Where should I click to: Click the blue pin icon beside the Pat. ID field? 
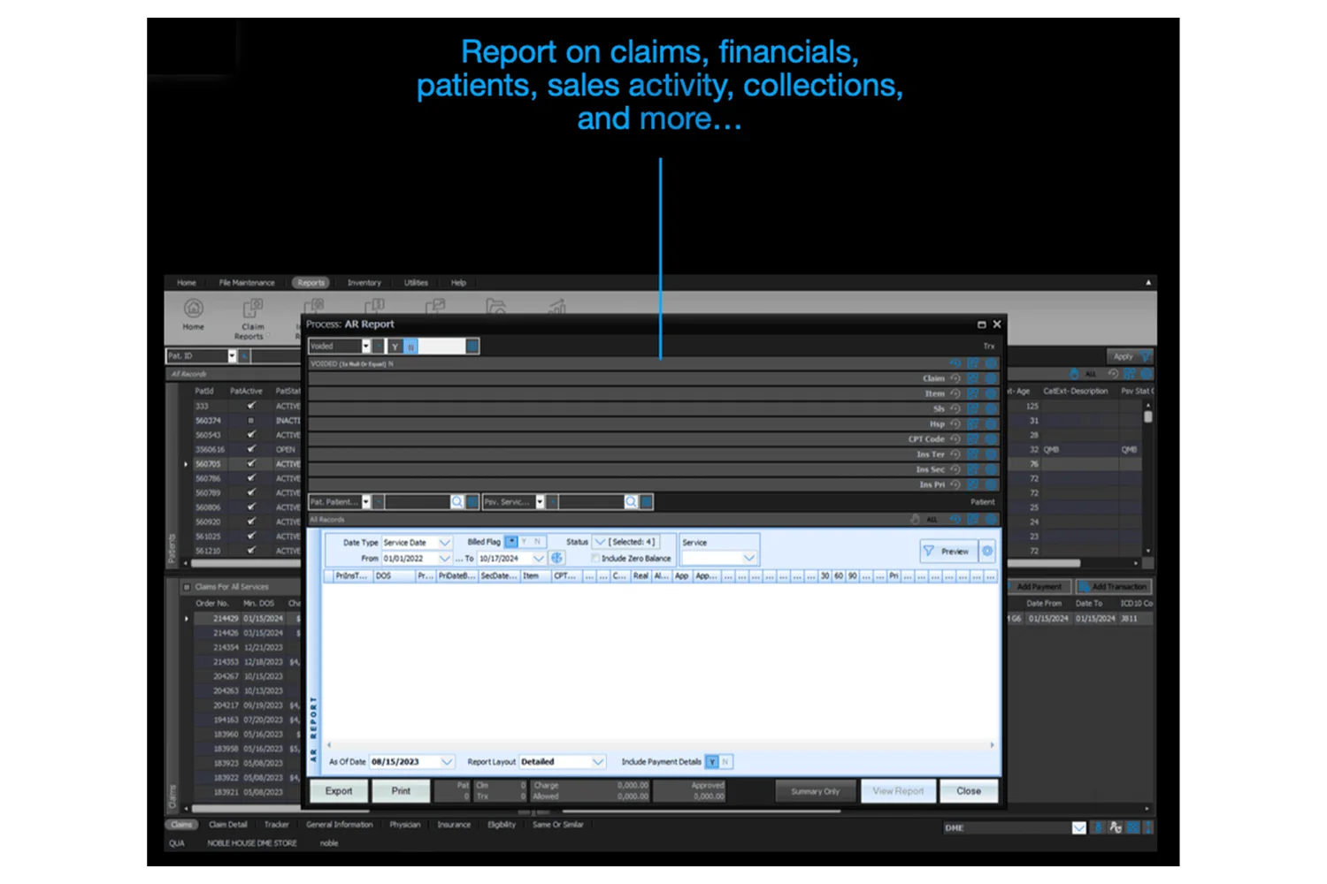(244, 356)
